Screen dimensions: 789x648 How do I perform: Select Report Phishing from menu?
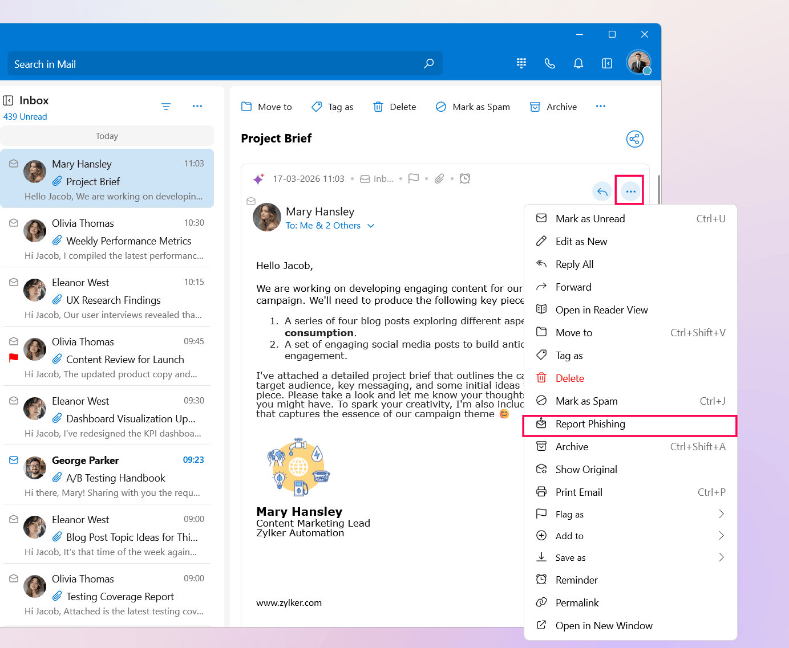coord(590,424)
